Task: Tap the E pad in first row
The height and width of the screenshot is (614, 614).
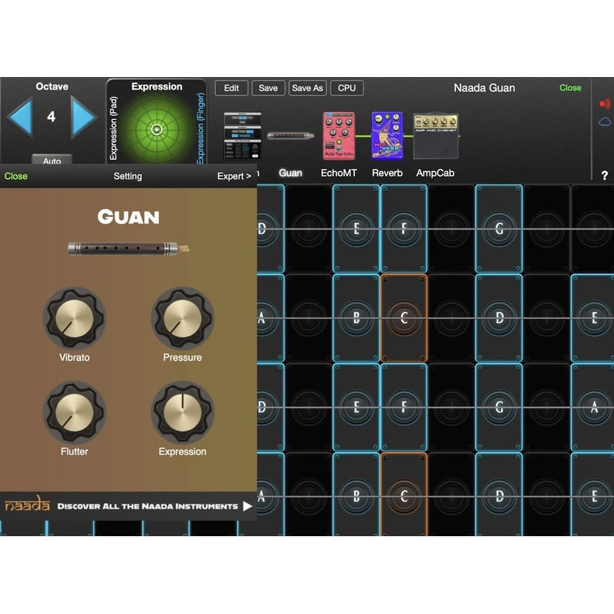Action: click(x=356, y=229)
